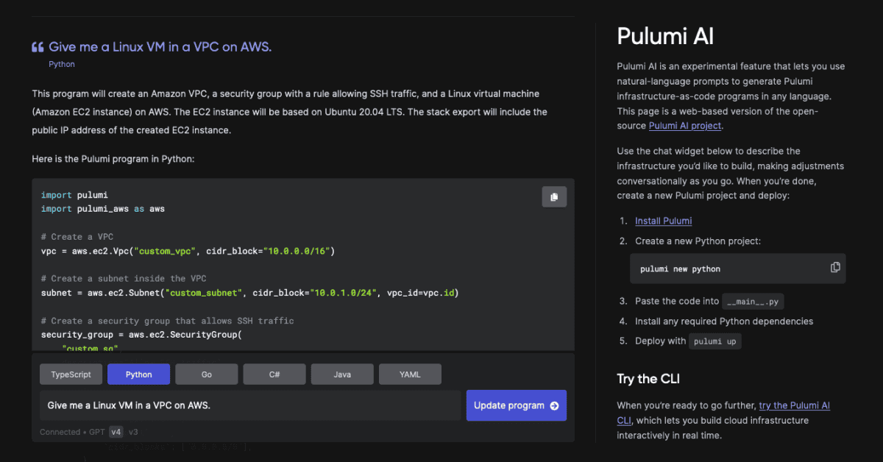
Task: Click the 'Pulumi AI' sidebar heading
Action: point(665,36)
